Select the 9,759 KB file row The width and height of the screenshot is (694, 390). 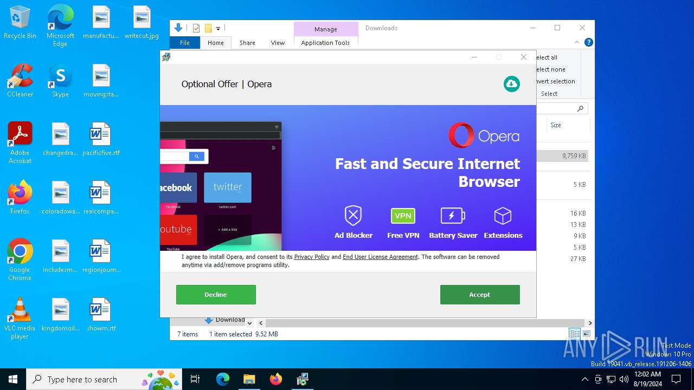click(x=562, y=156)
